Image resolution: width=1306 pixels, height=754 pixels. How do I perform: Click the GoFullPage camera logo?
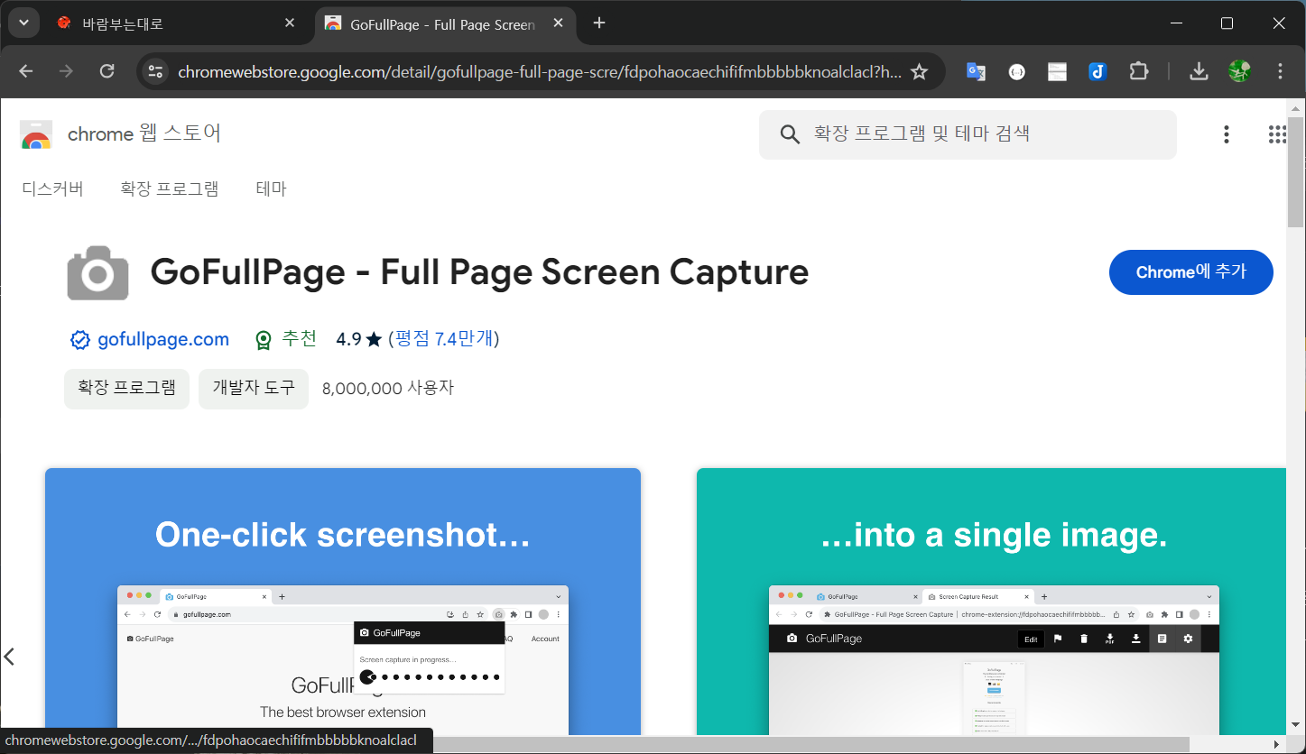click(97, 272)
